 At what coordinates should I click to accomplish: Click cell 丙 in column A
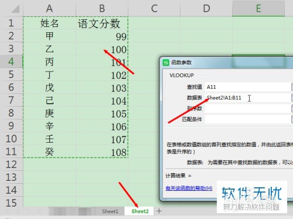[49, 62]
